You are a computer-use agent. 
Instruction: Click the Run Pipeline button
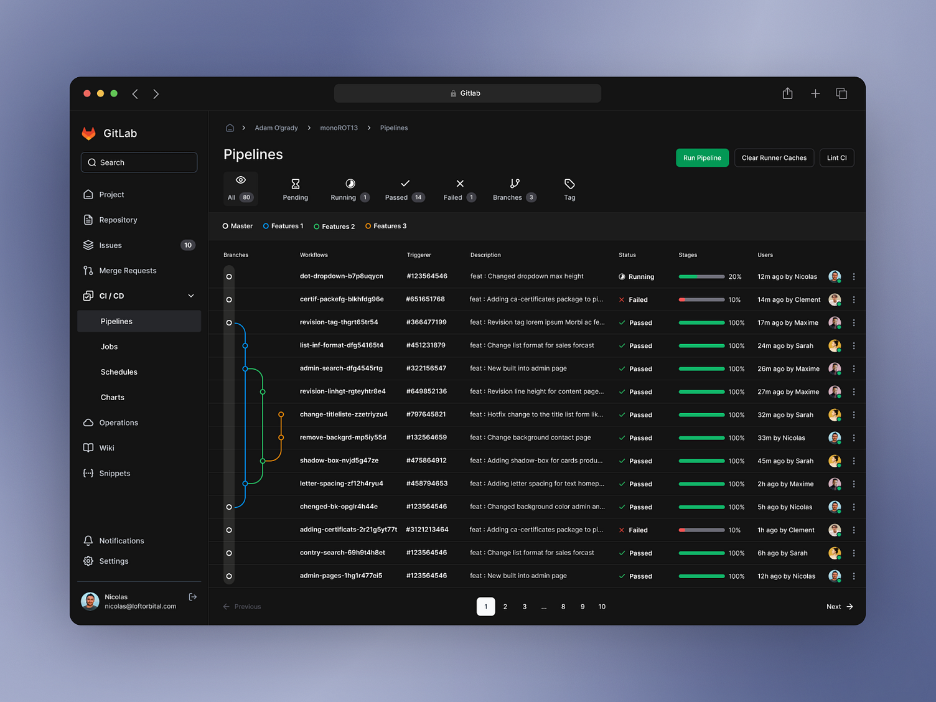point(702,157)
